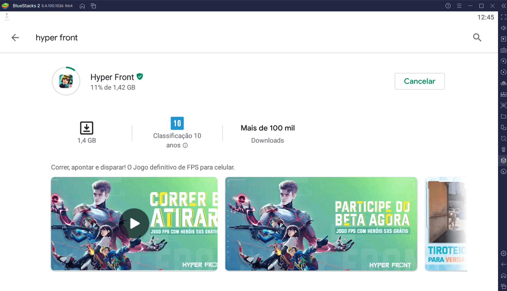This screenshot has width=507, height=291.
Task: Open the set location pin icon
Action: tap(504, 149)
